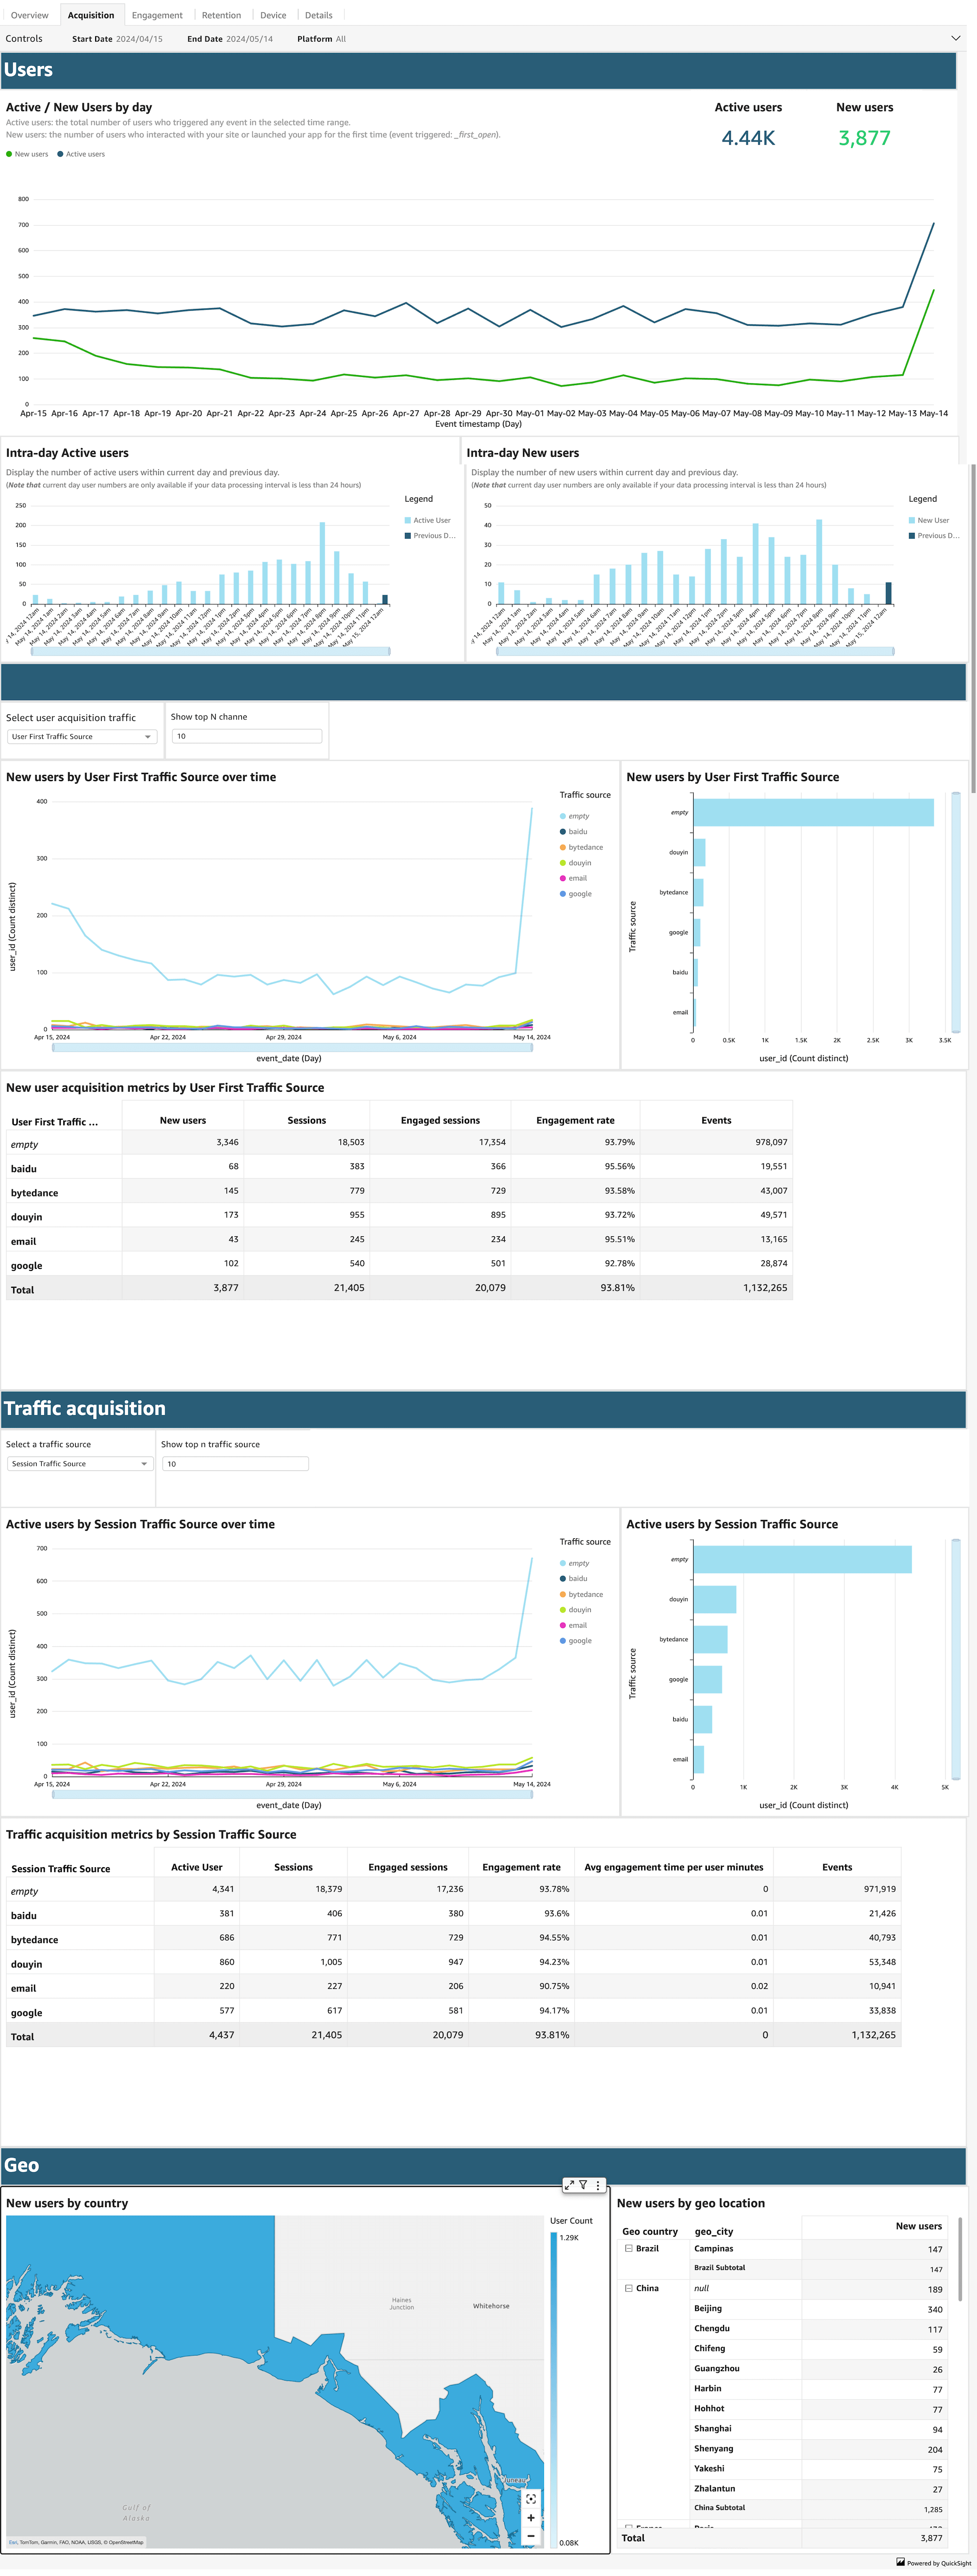Collapse the China row in geo table
This screenshot has height=2576, width=977.
(628, 2288)
